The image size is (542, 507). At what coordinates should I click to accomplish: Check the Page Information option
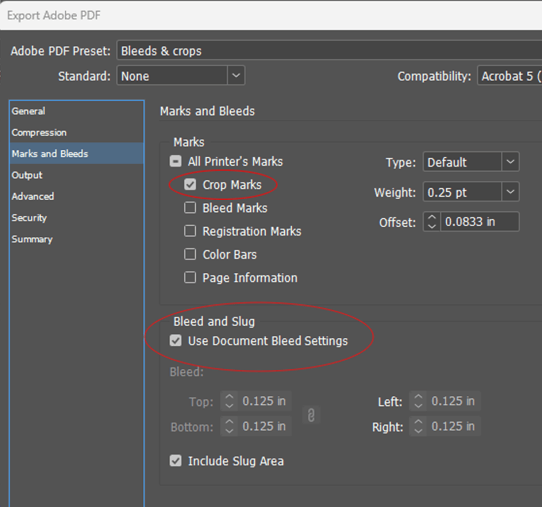[x=190, y=278]
